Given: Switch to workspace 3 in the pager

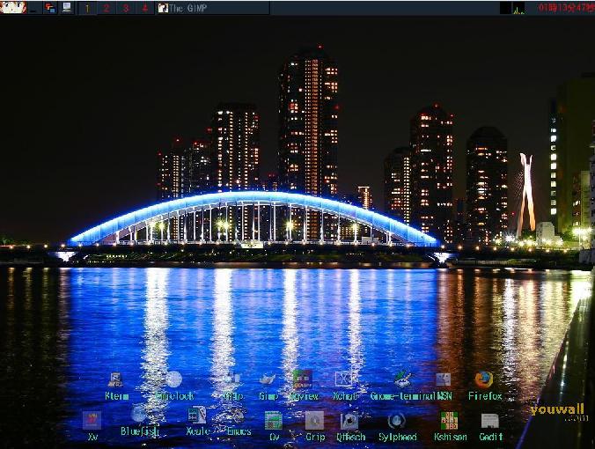Looking at the screenshot, I should click(125, 8).
